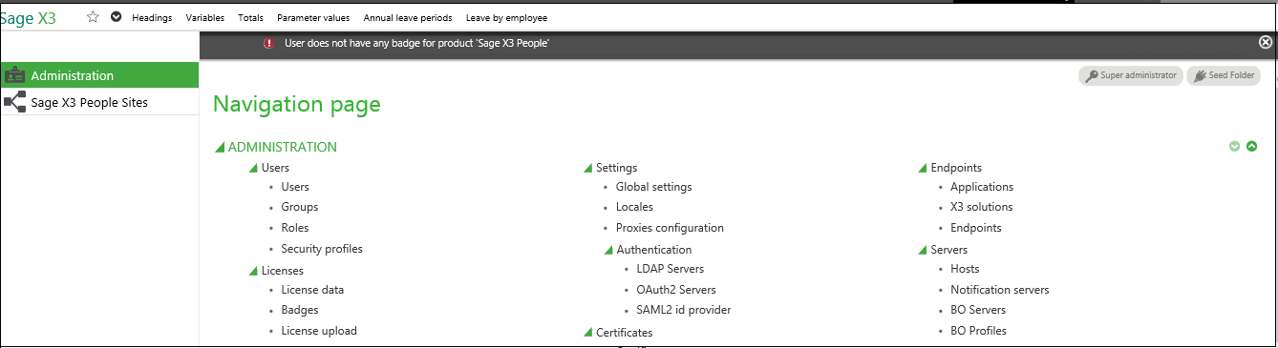The image size is (1278, 348).
Task: Open License data link
Action: tap(312, 290)
